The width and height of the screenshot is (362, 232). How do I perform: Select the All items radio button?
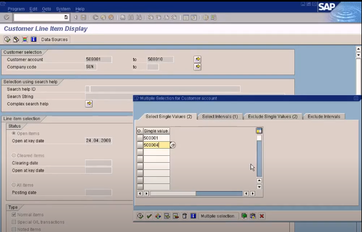[14, 185]
